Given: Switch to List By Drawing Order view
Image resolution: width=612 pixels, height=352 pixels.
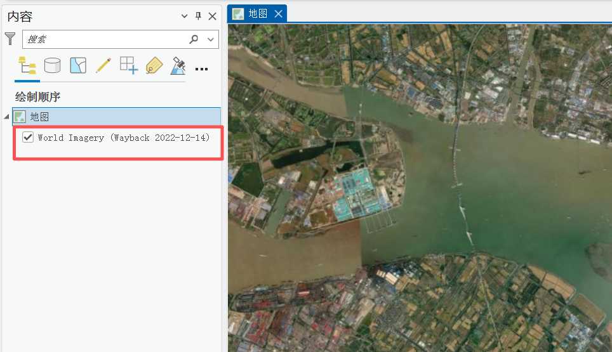Looking at the screenshot, I should point(27,65).
